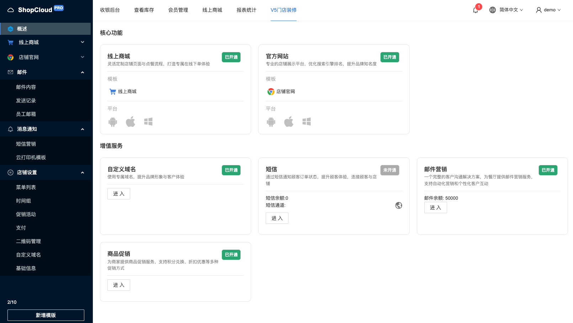The height and width of the screenshot is (323, 573).
Task: Click 进入 in 邮件营销 card
Action: (x=436, y=208)
